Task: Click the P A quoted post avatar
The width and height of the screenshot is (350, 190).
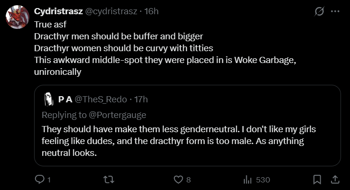Action: 48,99
